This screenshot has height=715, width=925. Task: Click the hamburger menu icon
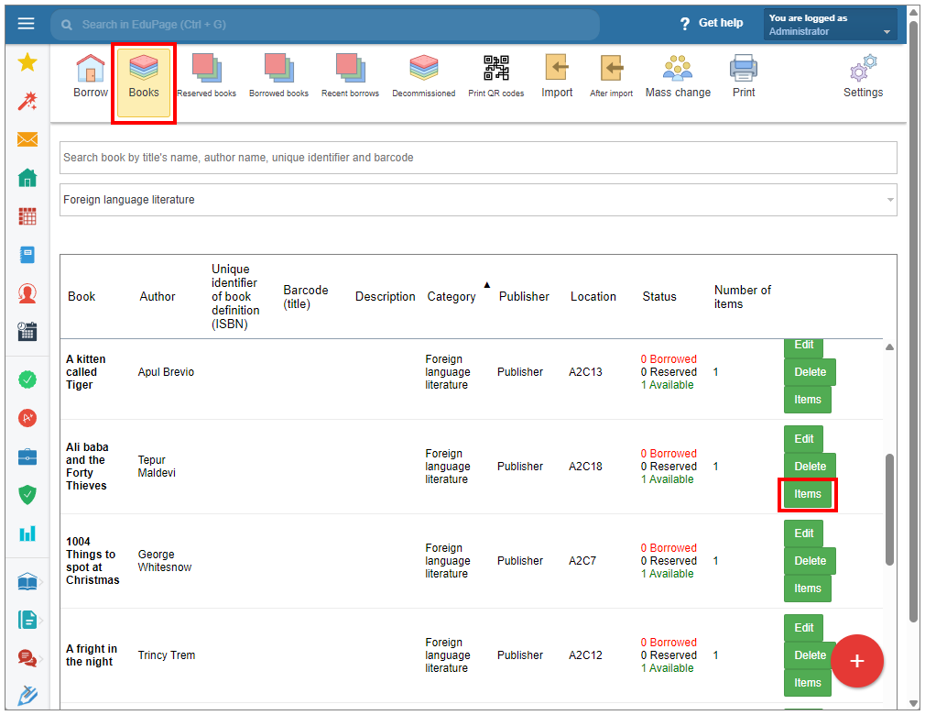(x=26, y=23)
